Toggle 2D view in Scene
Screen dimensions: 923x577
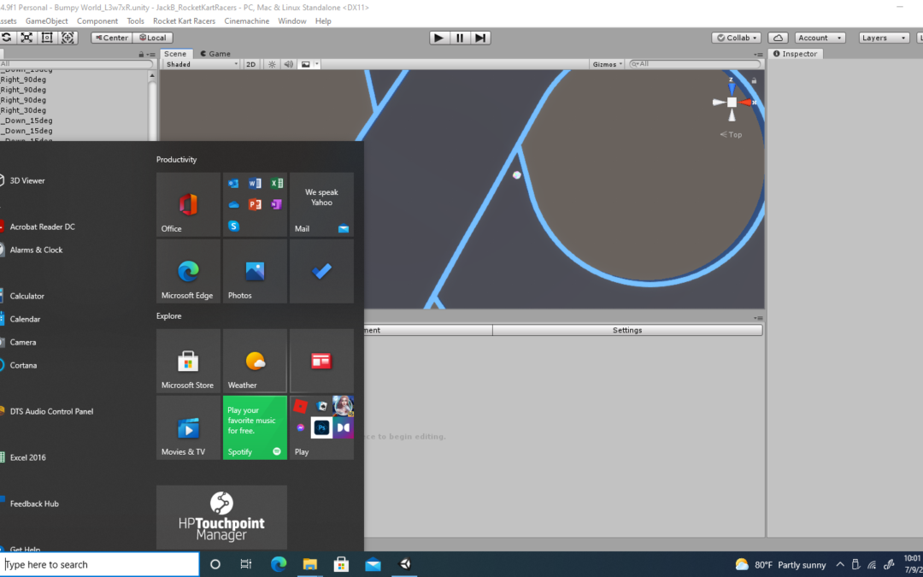(250, 64)
